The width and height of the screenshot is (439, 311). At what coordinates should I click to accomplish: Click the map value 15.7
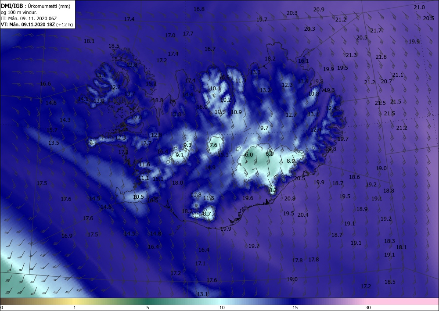click(x=52, y=130)
